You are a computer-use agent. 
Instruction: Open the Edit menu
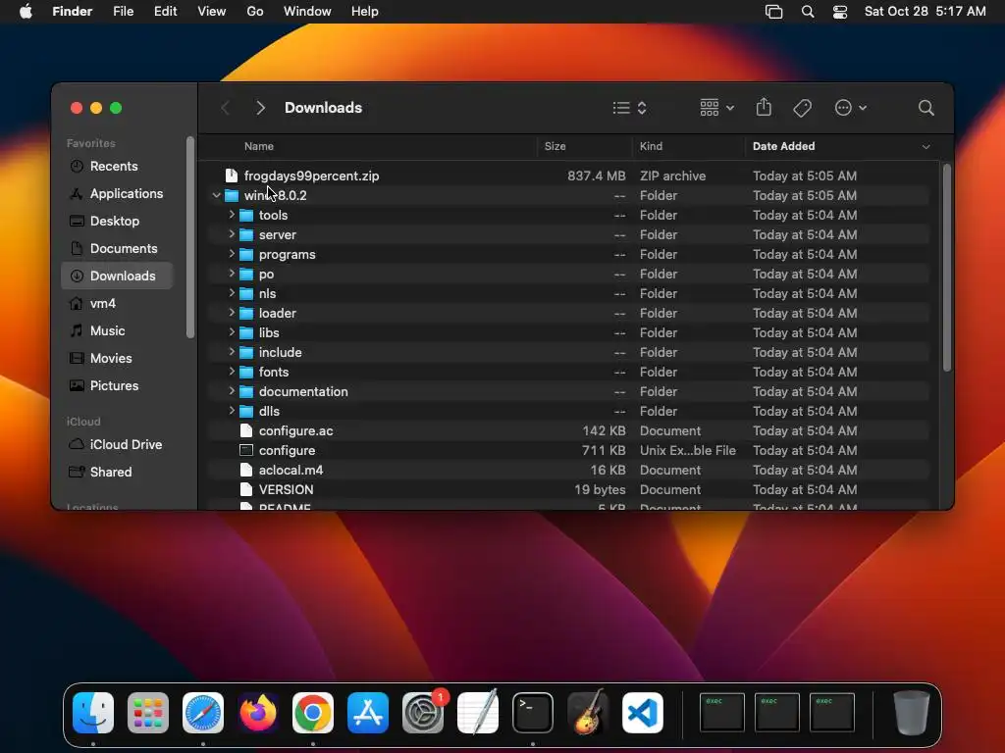(165, 12)
